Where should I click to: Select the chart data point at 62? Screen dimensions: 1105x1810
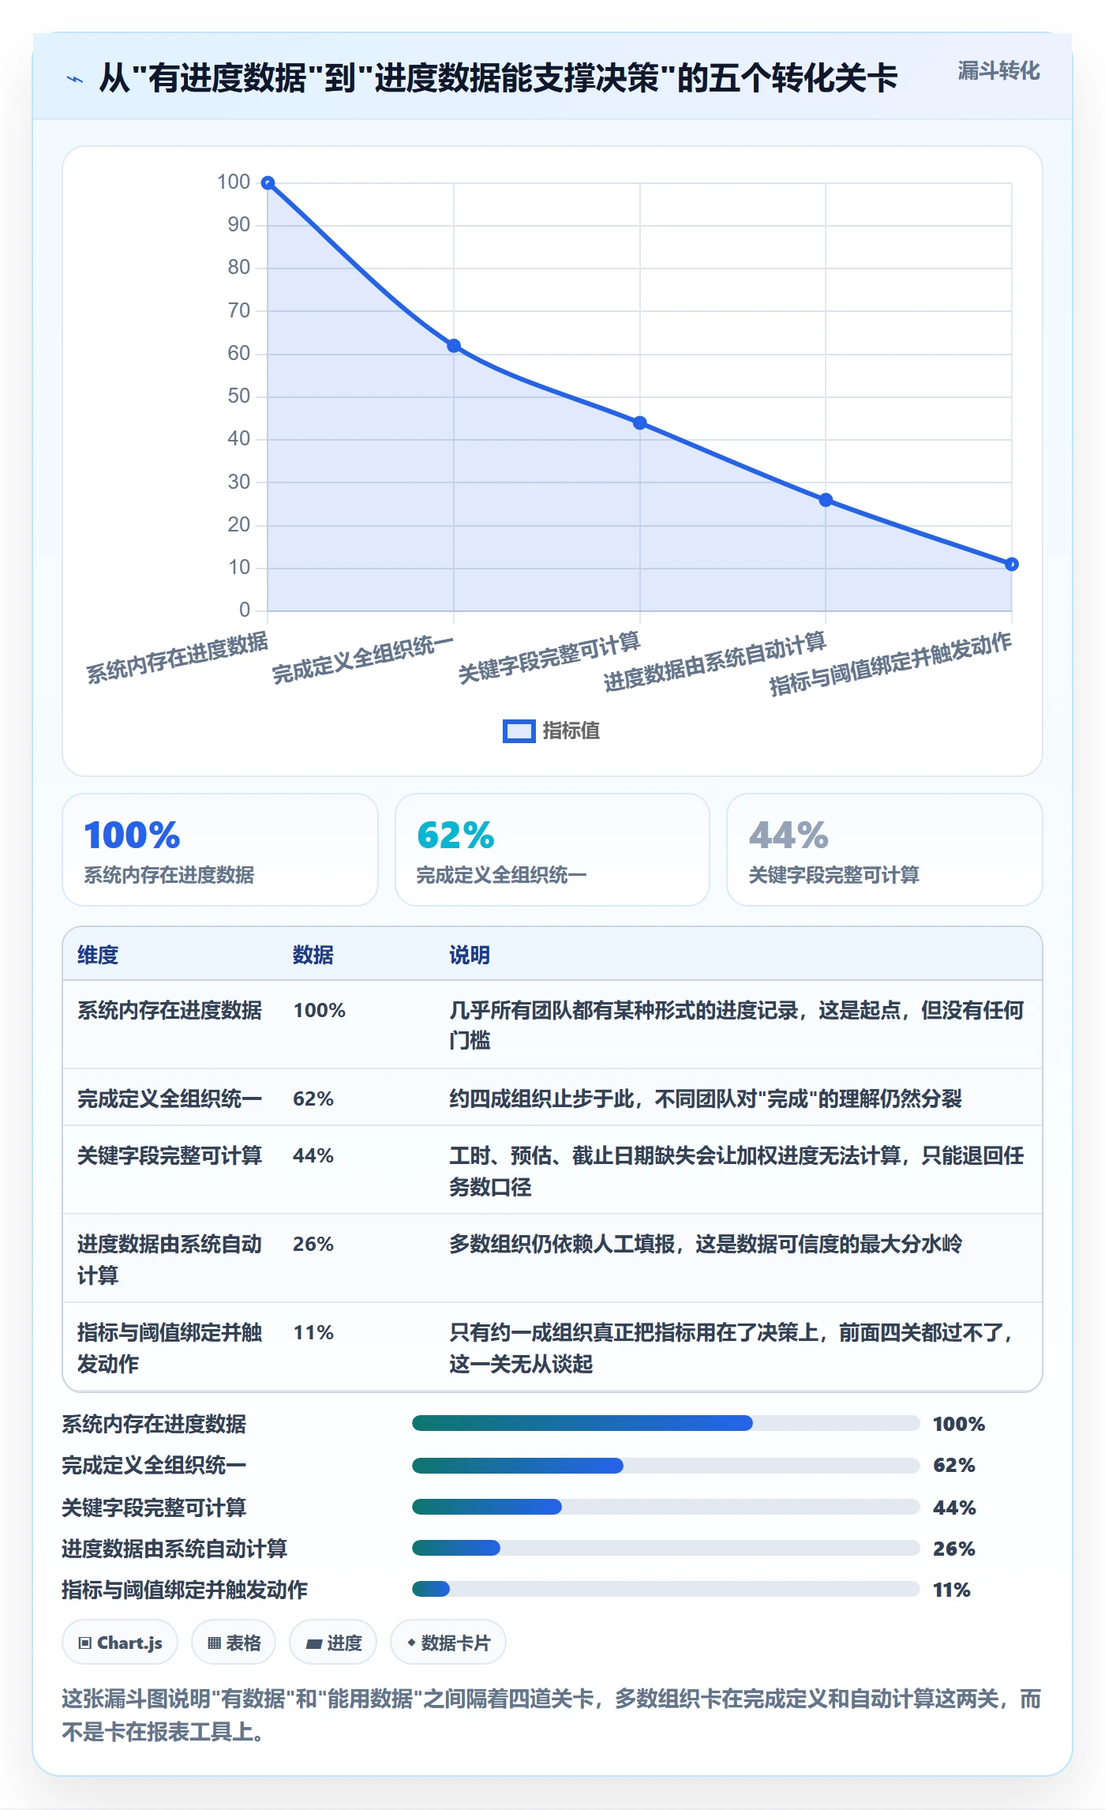click(x=454, y=346)
